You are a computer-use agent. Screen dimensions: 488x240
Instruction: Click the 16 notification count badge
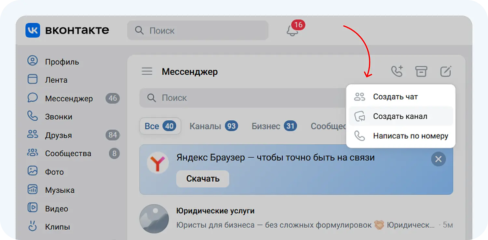298,25
